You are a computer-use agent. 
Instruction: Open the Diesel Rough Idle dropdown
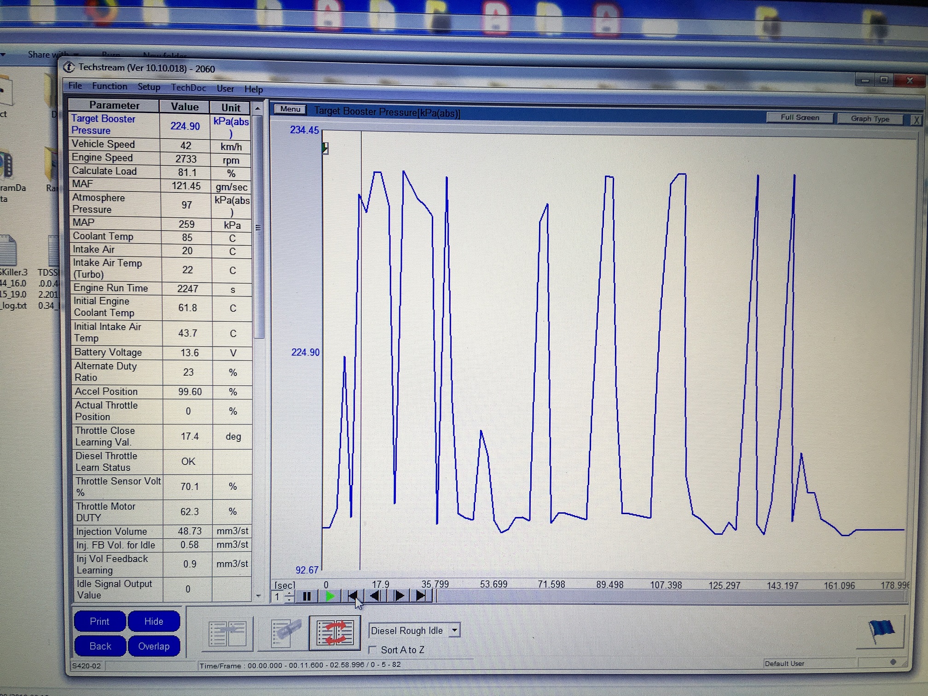[x=454, y=630]
